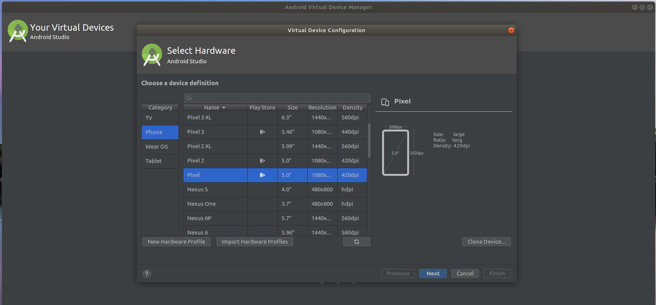The image size is (656, 305).
Task: Click the refresh device list button
Action: [356, 242]
